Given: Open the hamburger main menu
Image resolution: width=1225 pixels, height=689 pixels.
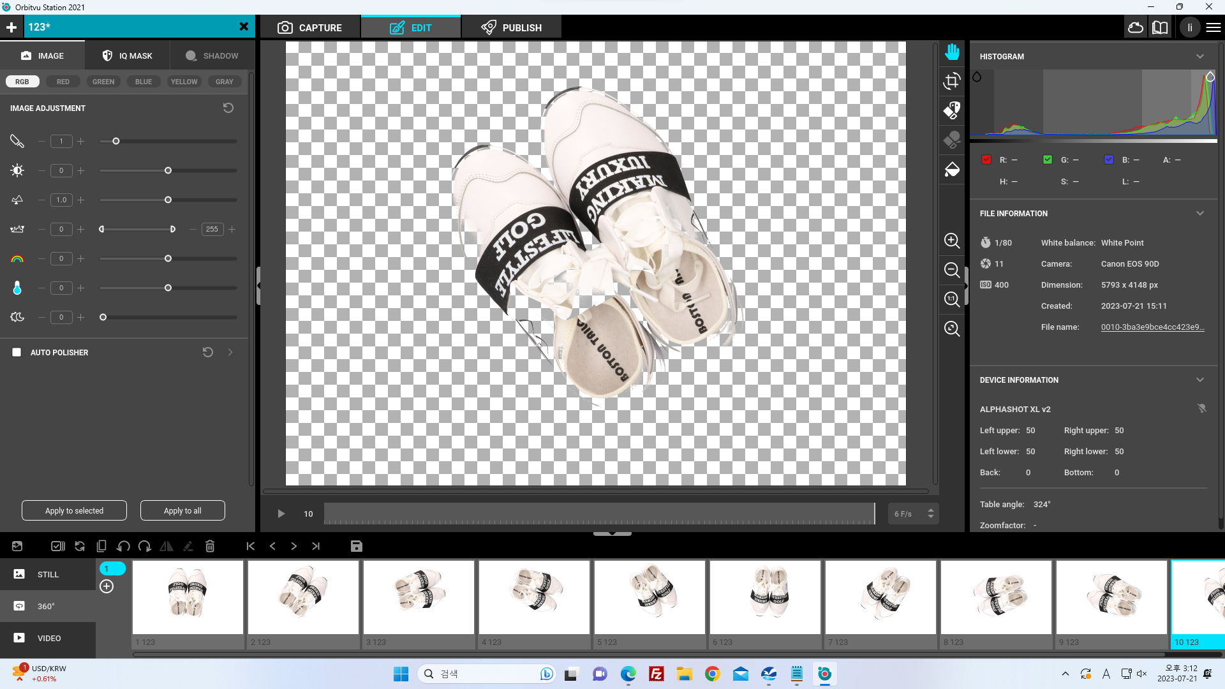Looking at the screenshot, I should tap(1214, 27).
